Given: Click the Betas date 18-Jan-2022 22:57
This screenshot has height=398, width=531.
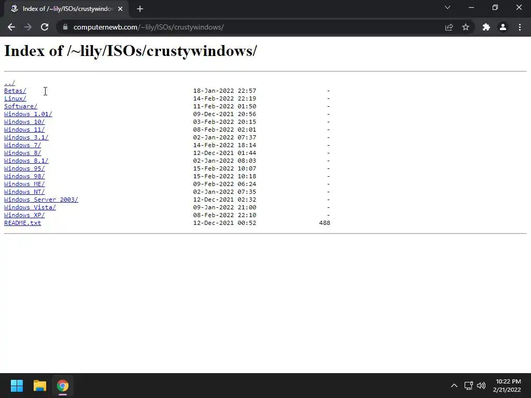Looking at the screenshot, I should coord(225,91).
